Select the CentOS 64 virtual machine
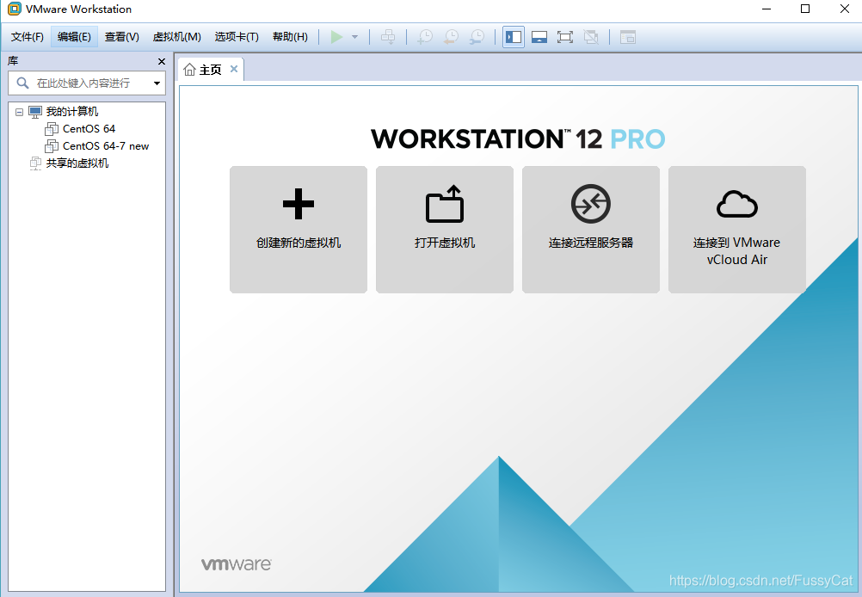Screen dimensions: 862x597 coord(89,129)
